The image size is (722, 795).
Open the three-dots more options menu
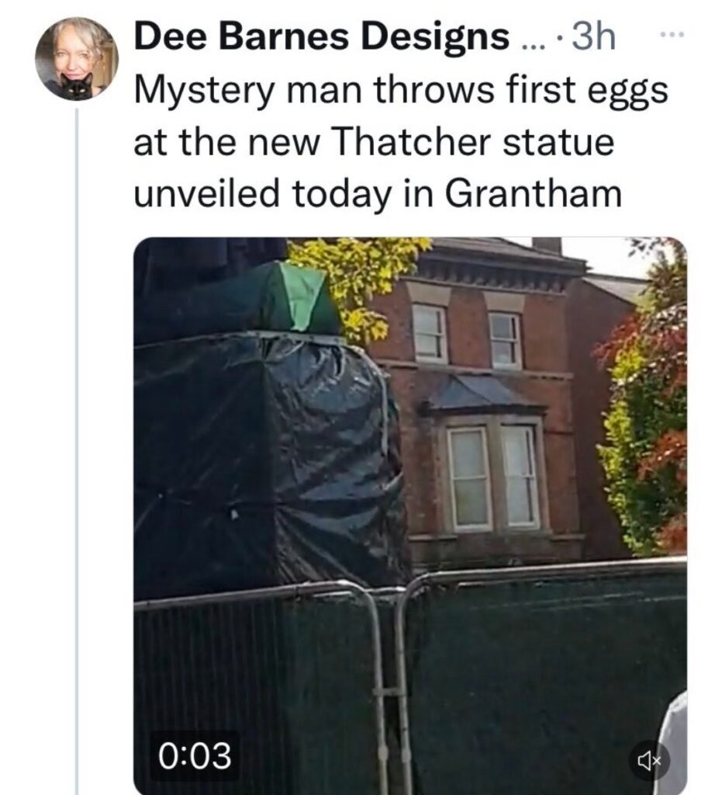673,34
